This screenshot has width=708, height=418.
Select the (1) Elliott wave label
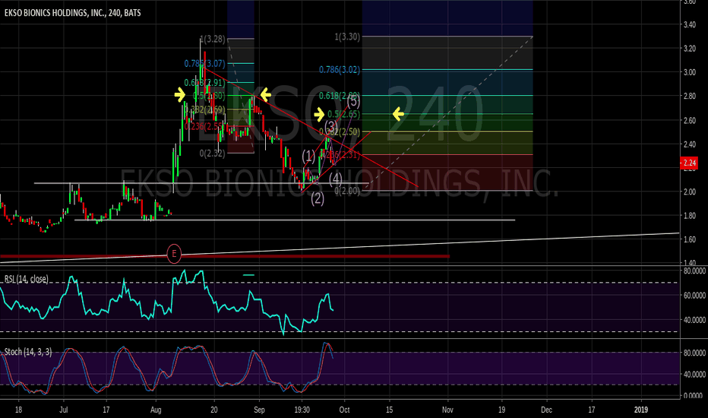308,157
